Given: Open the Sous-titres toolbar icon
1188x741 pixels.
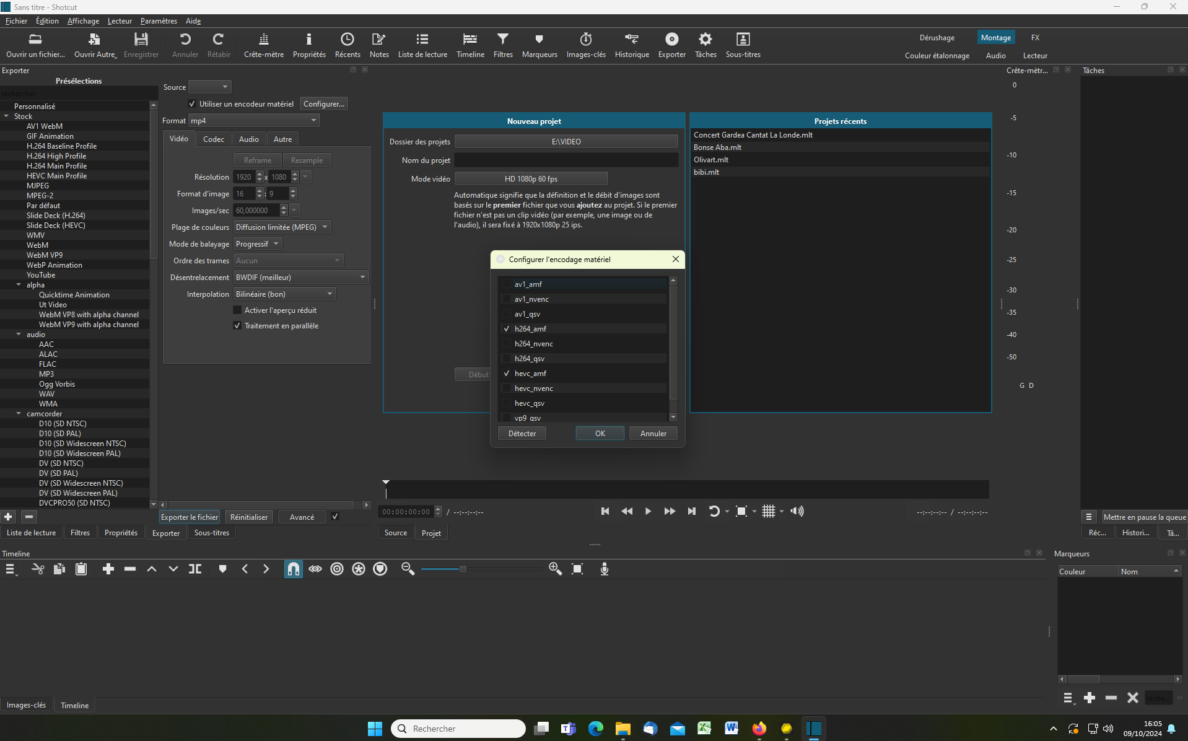Looking at the screenshot, I should (743, 45).
